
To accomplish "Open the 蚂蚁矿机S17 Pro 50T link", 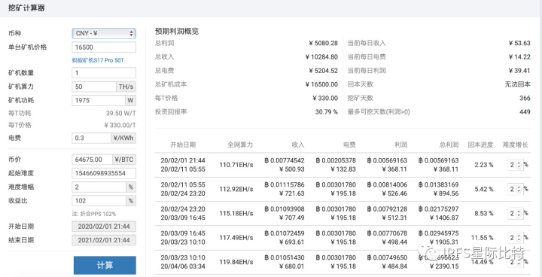I will tap(98, 60).
